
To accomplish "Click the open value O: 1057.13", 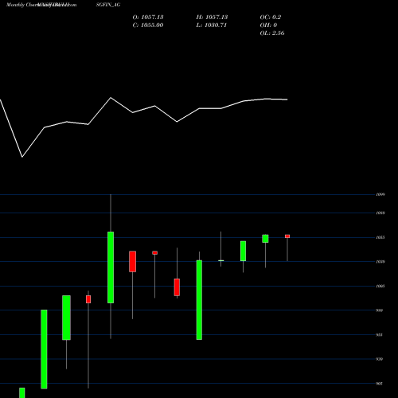I will (148, 17).
